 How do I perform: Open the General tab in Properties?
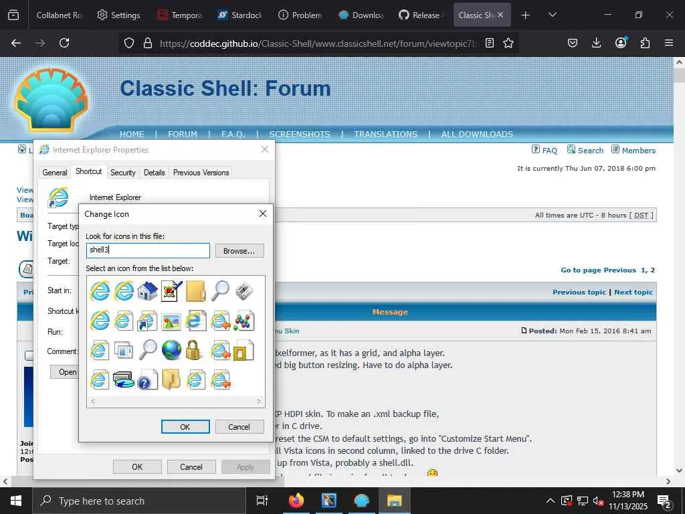coord(55,173)
